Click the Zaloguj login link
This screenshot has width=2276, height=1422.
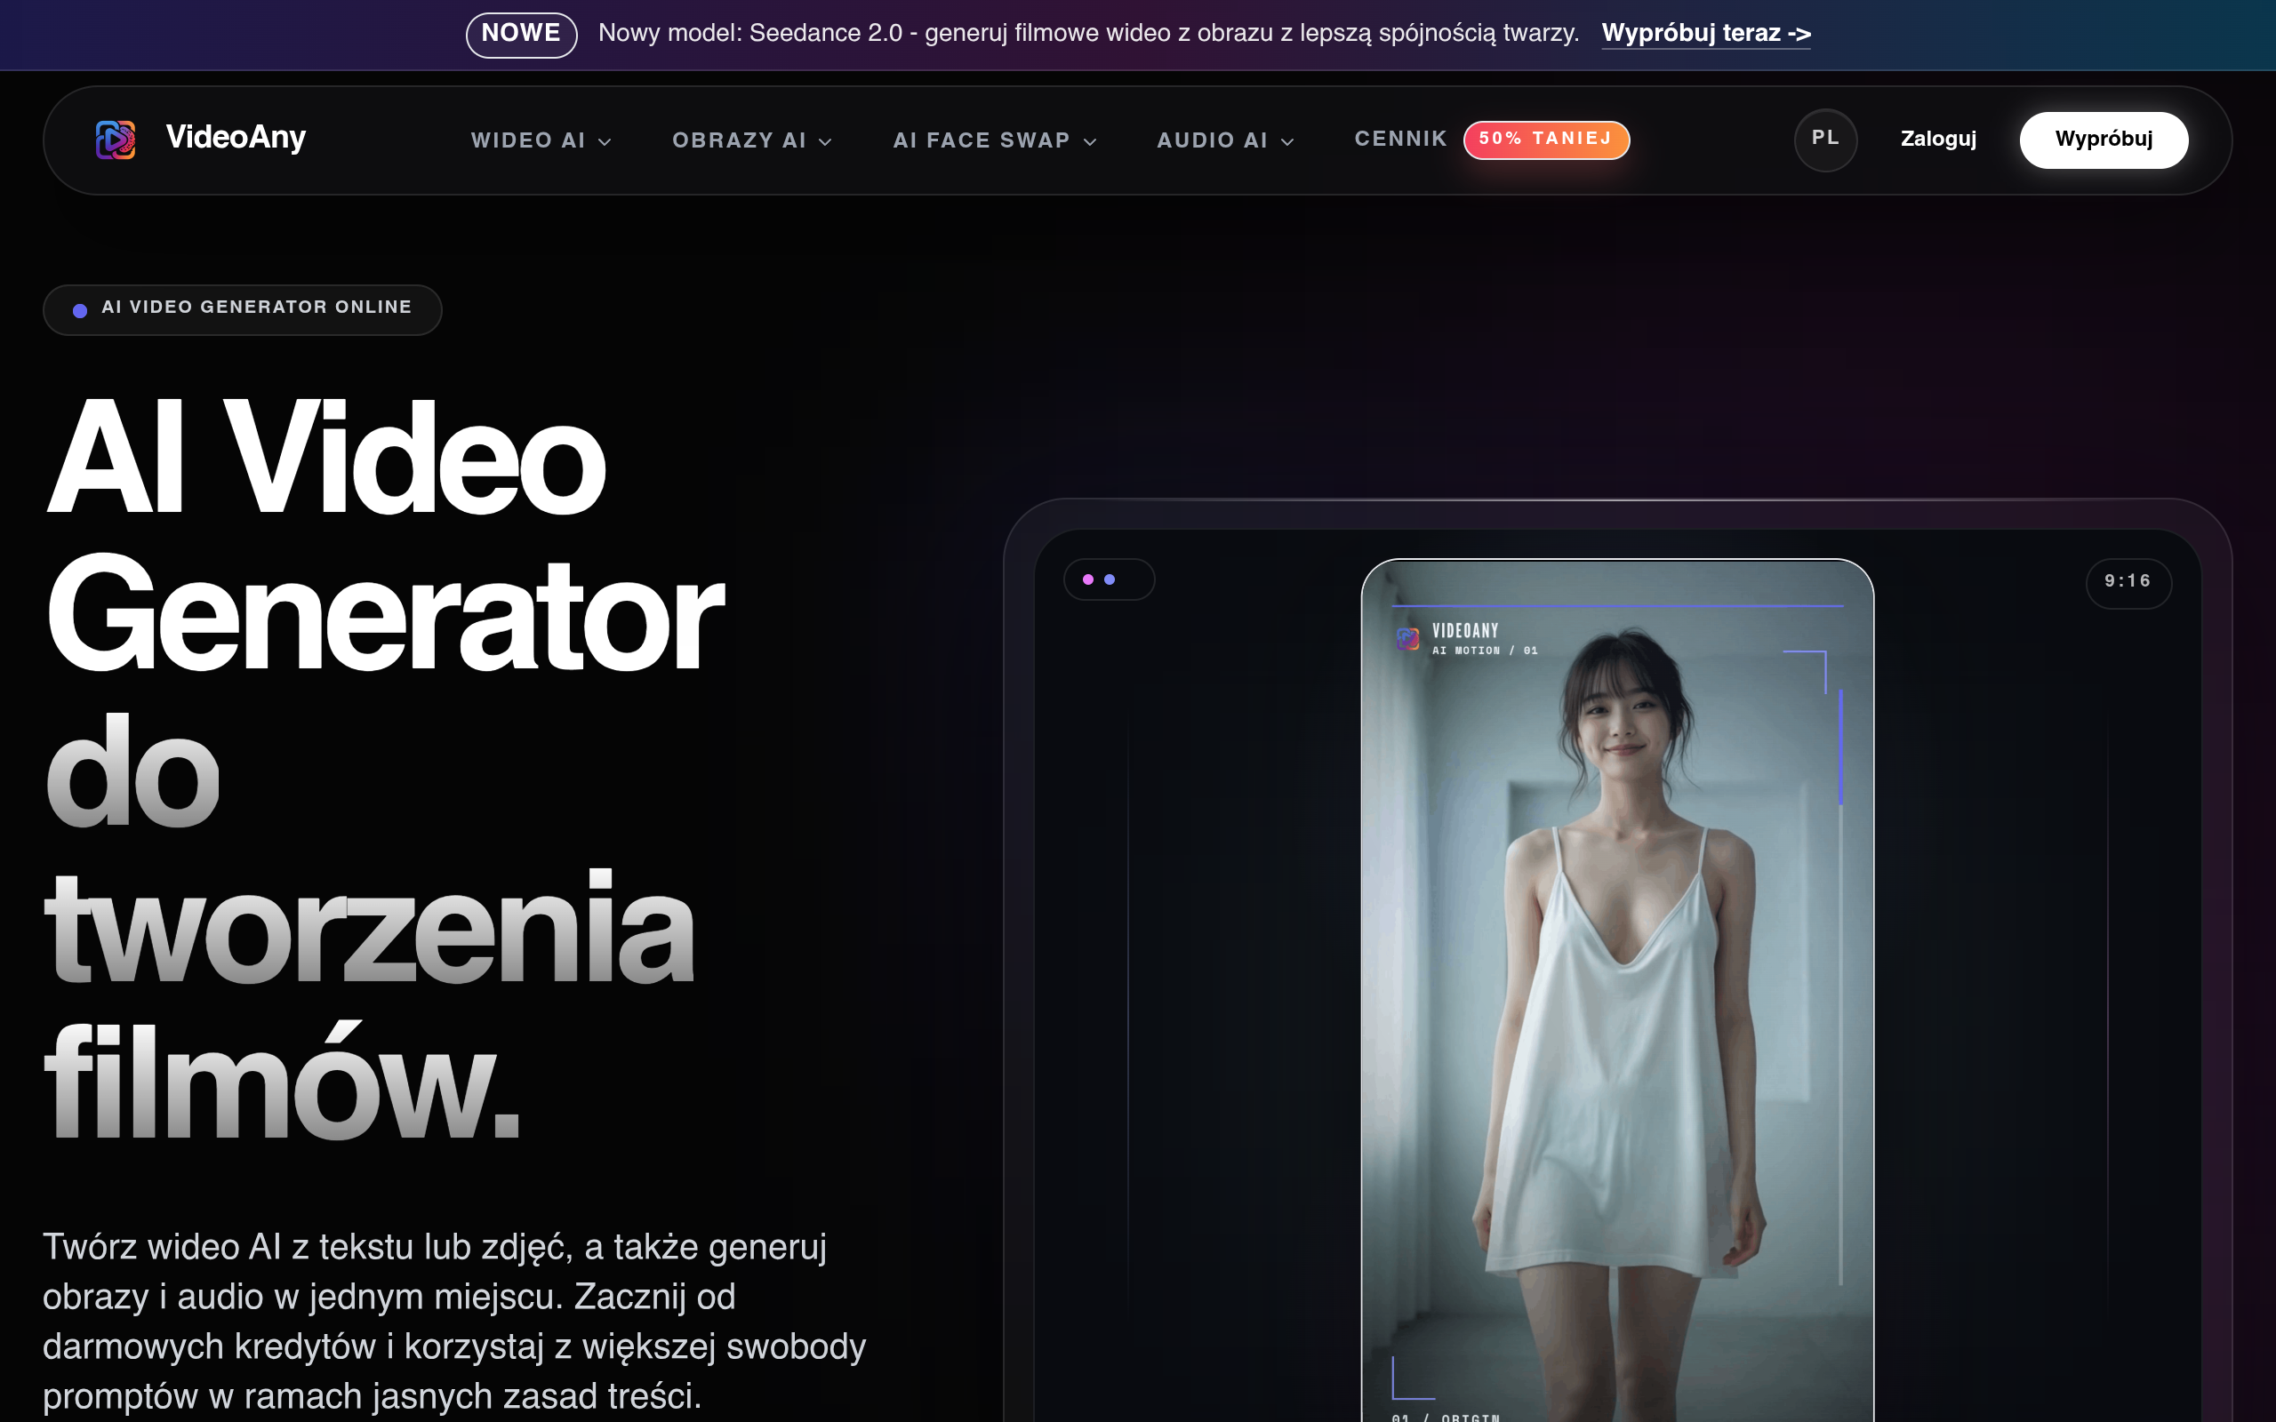(1937, 140)
